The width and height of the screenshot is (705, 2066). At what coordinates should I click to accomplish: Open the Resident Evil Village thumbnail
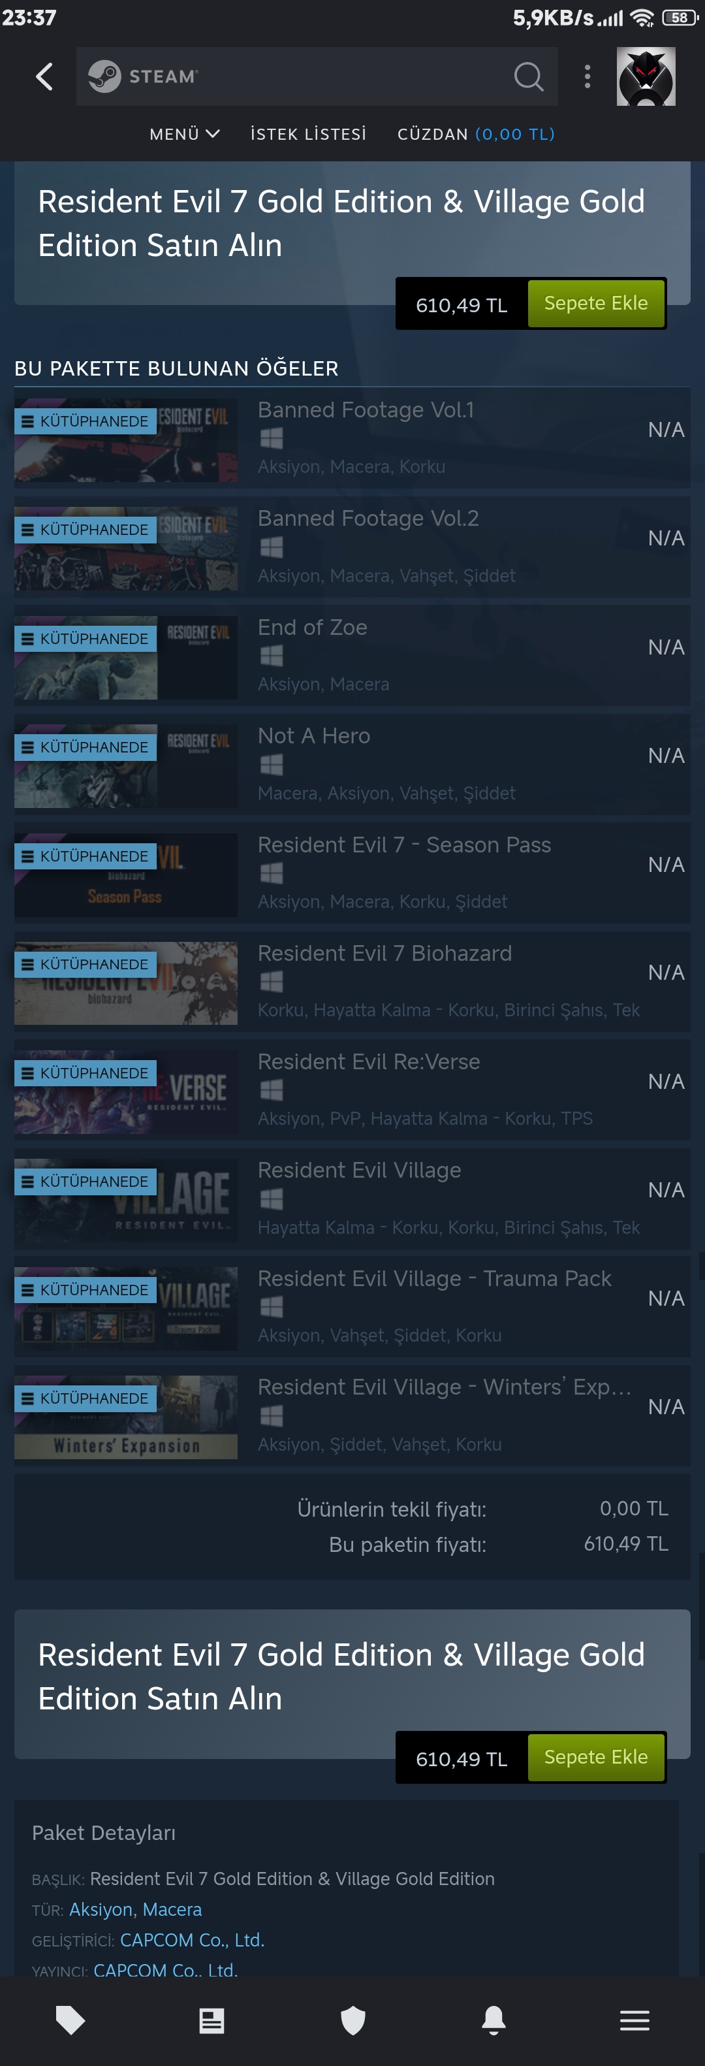pos(126,1200)
